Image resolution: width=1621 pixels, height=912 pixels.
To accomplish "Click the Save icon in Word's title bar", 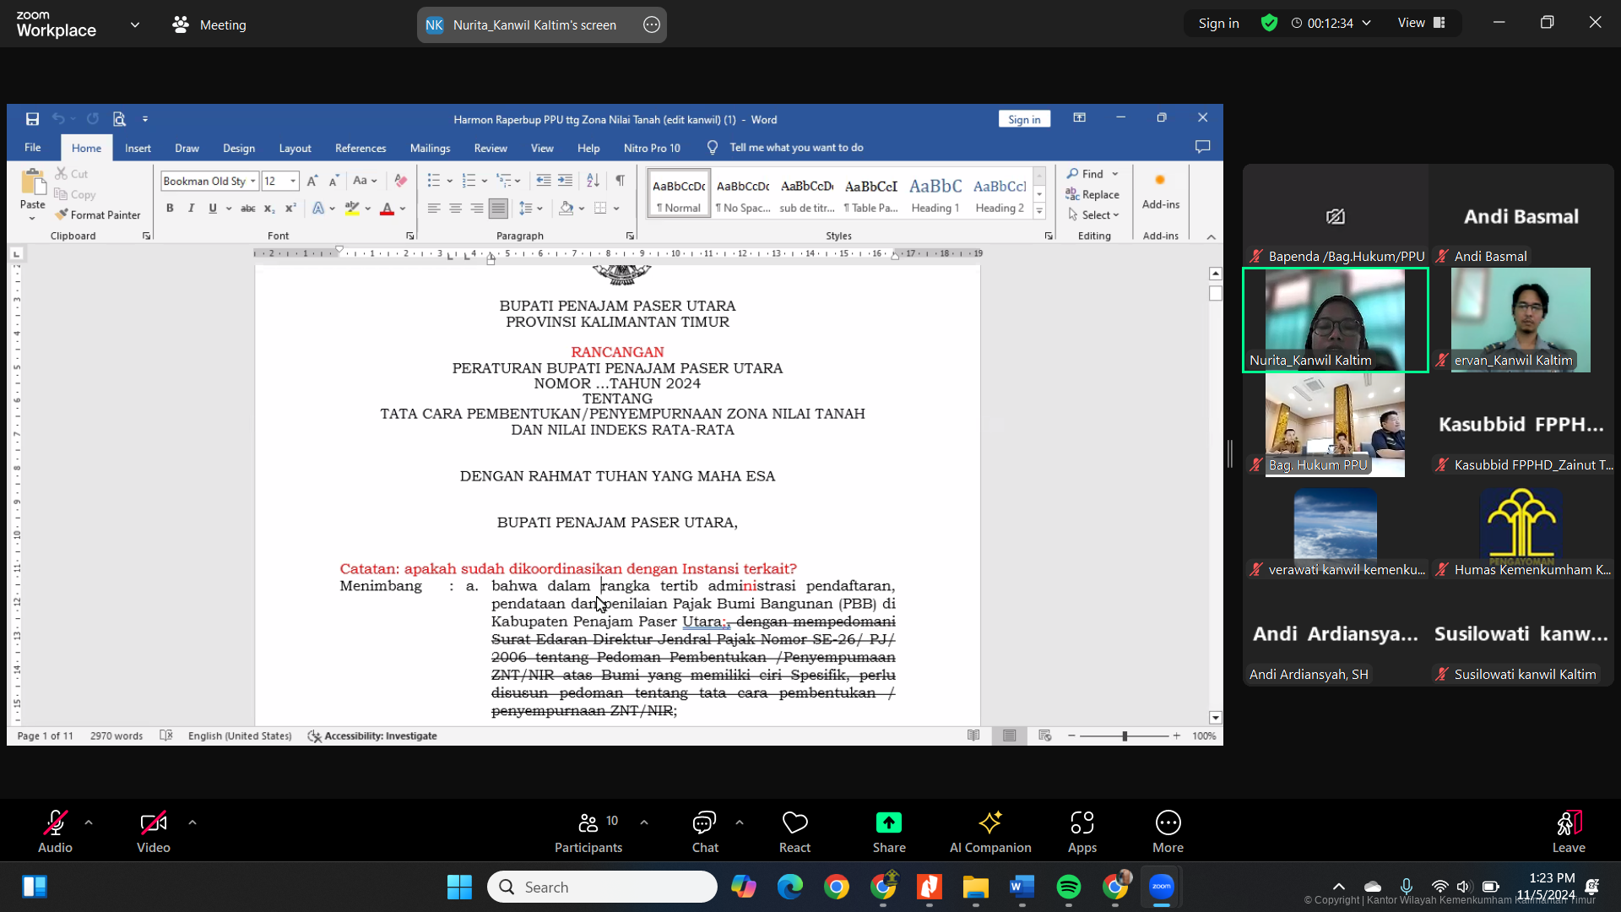I will coord(32,119).
